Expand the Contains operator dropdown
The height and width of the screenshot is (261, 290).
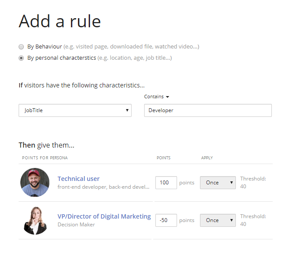156,97
